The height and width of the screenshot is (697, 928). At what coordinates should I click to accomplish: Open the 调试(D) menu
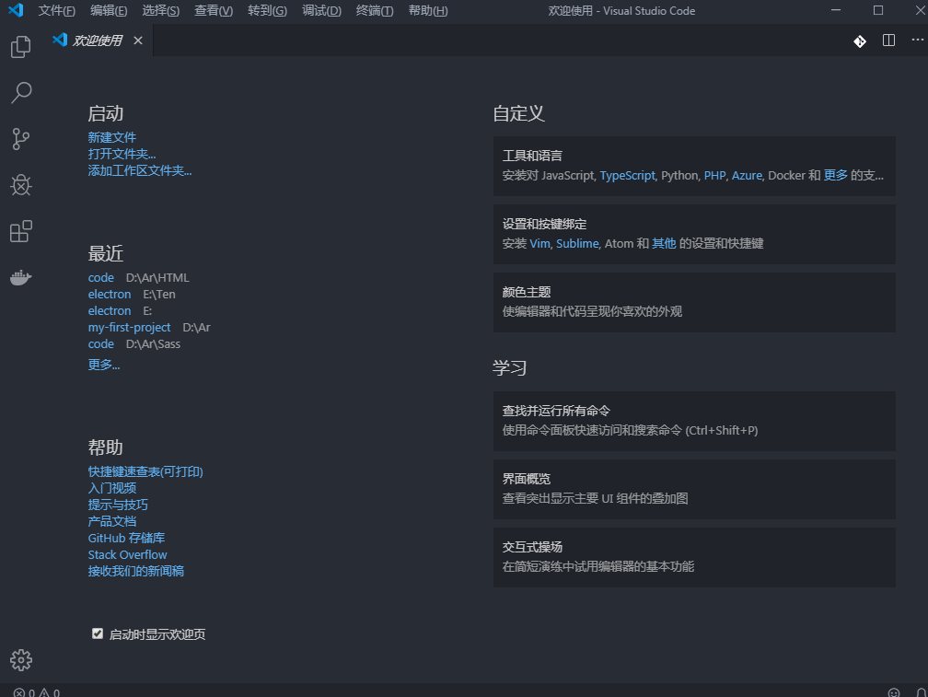pyautogui.click(x=321, y=11)
